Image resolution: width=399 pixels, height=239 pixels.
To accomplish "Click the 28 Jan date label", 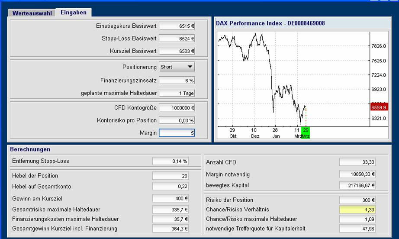I will 276,133.
